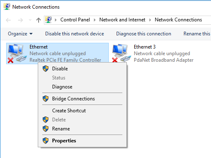211x158 pixels.
Task: Click the shield icon beside Bridge Connections
Action: click(46, 99)
